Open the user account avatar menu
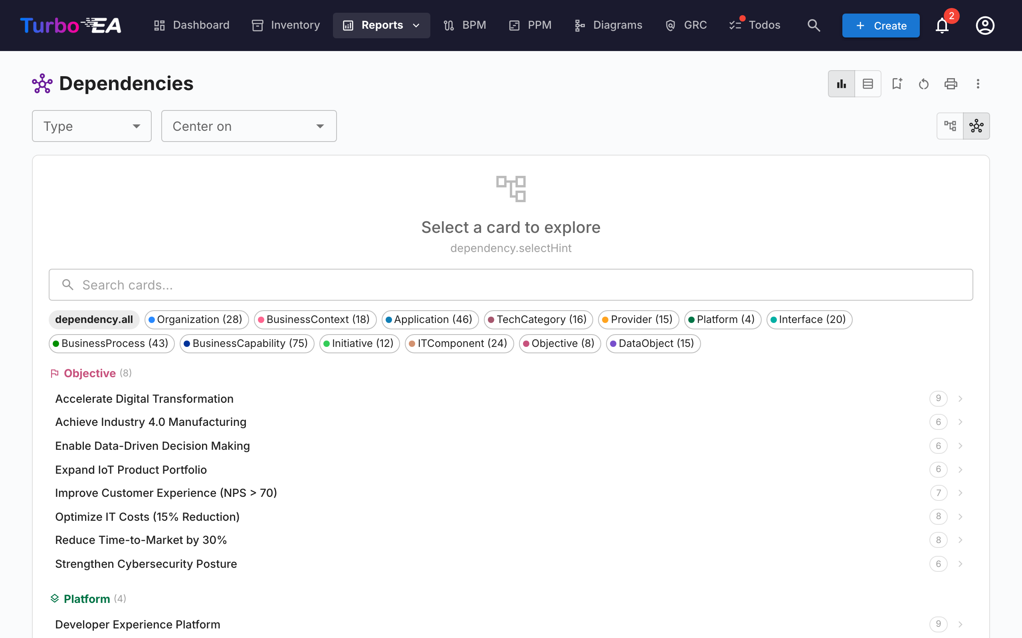Screen dimensions: 1022x638 click(x=985, y=25)
